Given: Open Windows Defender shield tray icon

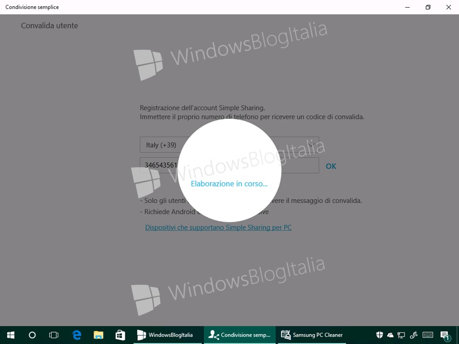Looking at the screenshot, I should click(380, 335).
